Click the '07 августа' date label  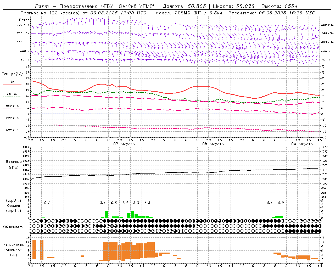[124, 144]
